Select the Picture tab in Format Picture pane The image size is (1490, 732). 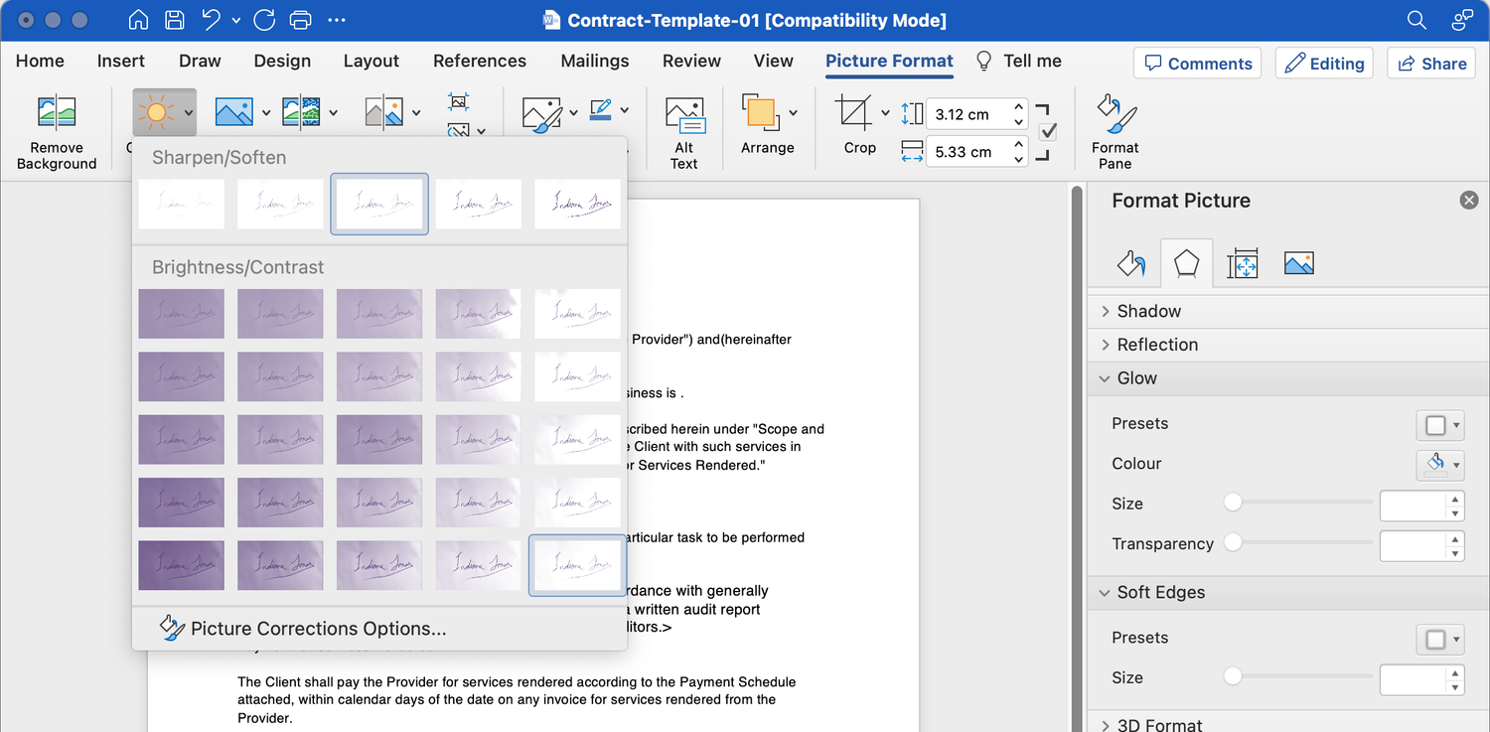tap(1298, 262)
